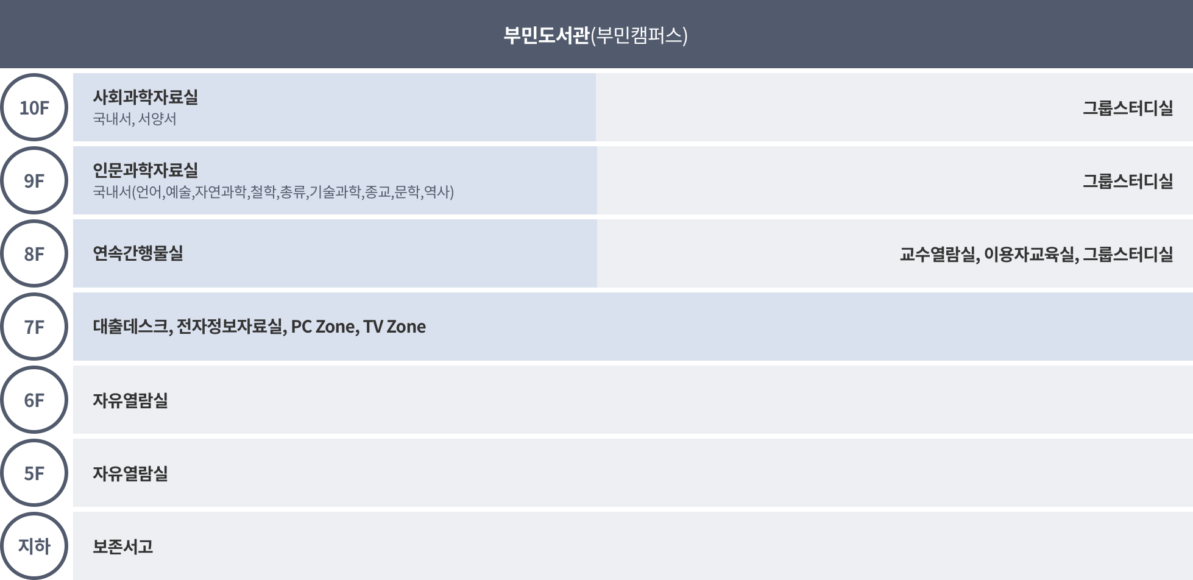The image size is (1193, 580).
Task: Click the 부민도서관(부민캠퍼스) header title
Action: pyautogui.click(x=595, y=35)
